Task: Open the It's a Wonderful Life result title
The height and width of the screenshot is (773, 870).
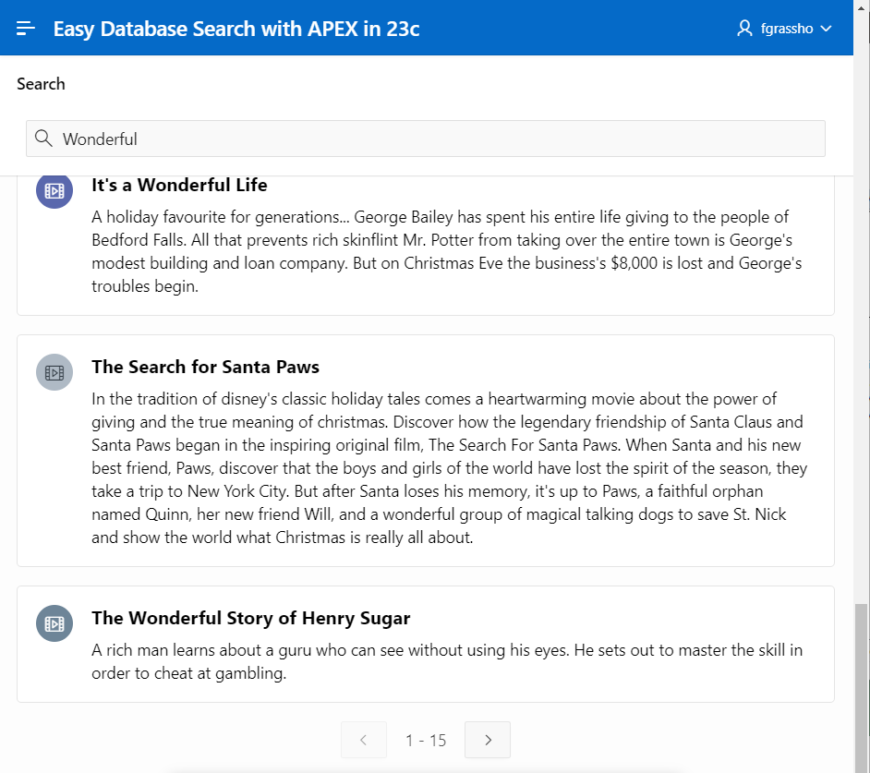Action: [x=179, y=185]
